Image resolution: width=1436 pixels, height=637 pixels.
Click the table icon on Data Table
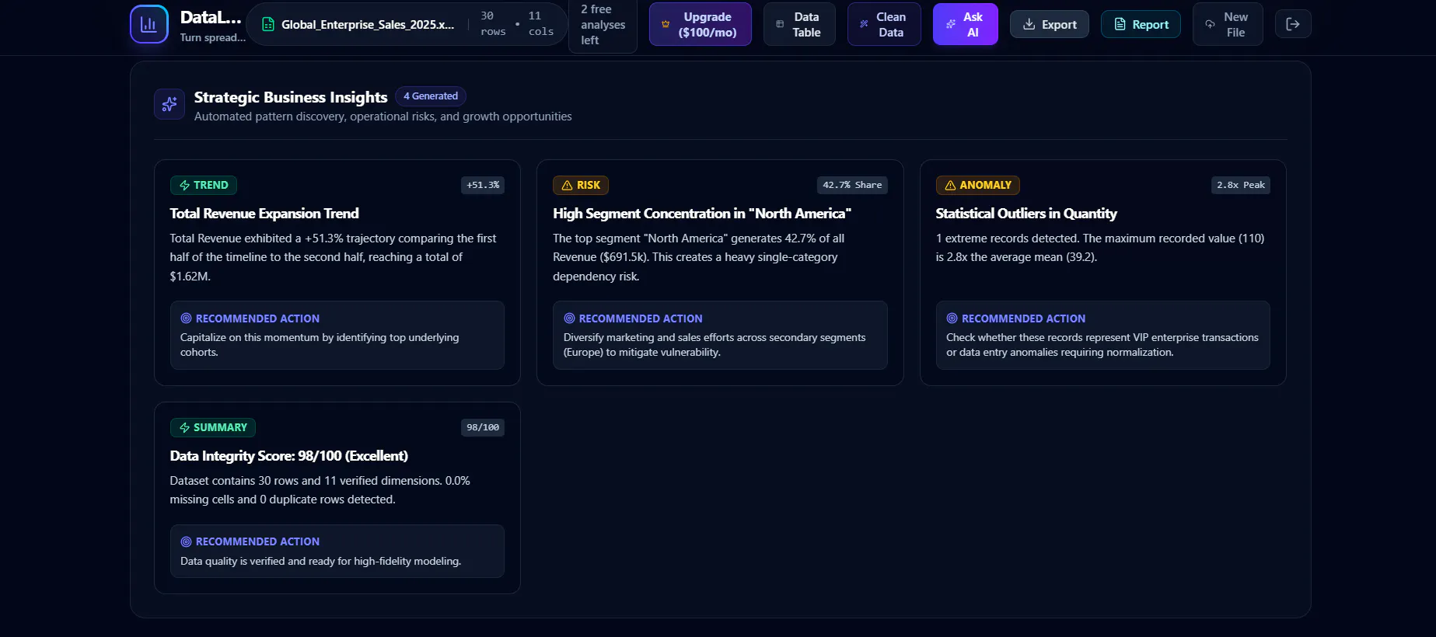(780, 24)
